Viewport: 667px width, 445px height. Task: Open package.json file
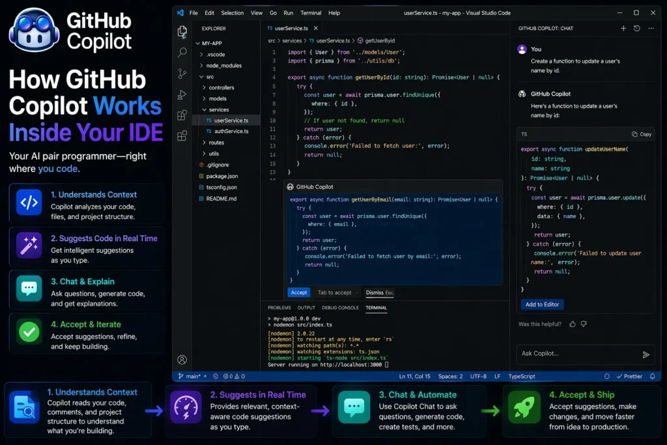tap(218, 176)
